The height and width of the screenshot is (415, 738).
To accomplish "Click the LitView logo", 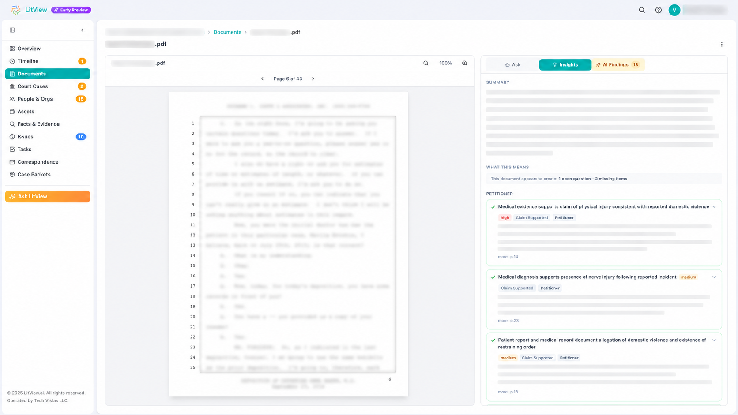I will point(29,10).
